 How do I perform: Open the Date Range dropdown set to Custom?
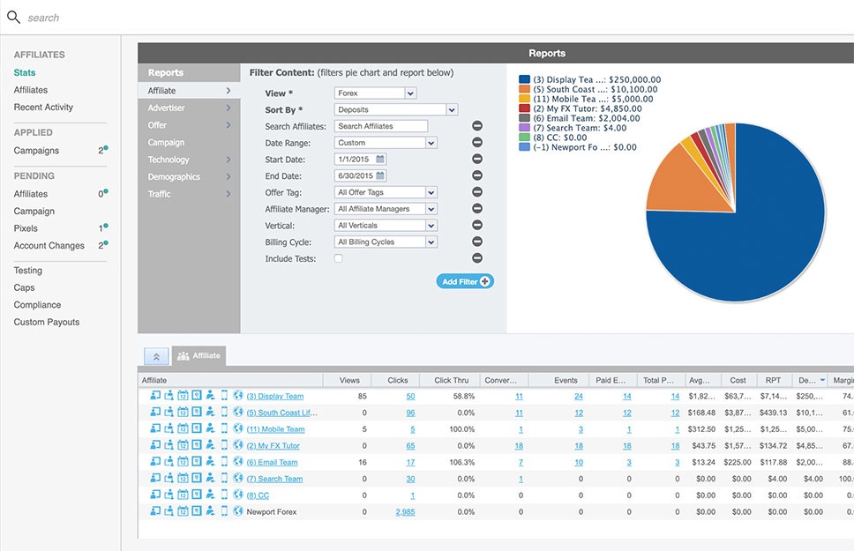385,142
